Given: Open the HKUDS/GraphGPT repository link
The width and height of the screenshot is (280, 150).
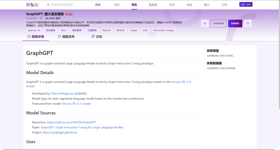Looking at the screenshot, I should pyautogui.click(x=72, y=122).
